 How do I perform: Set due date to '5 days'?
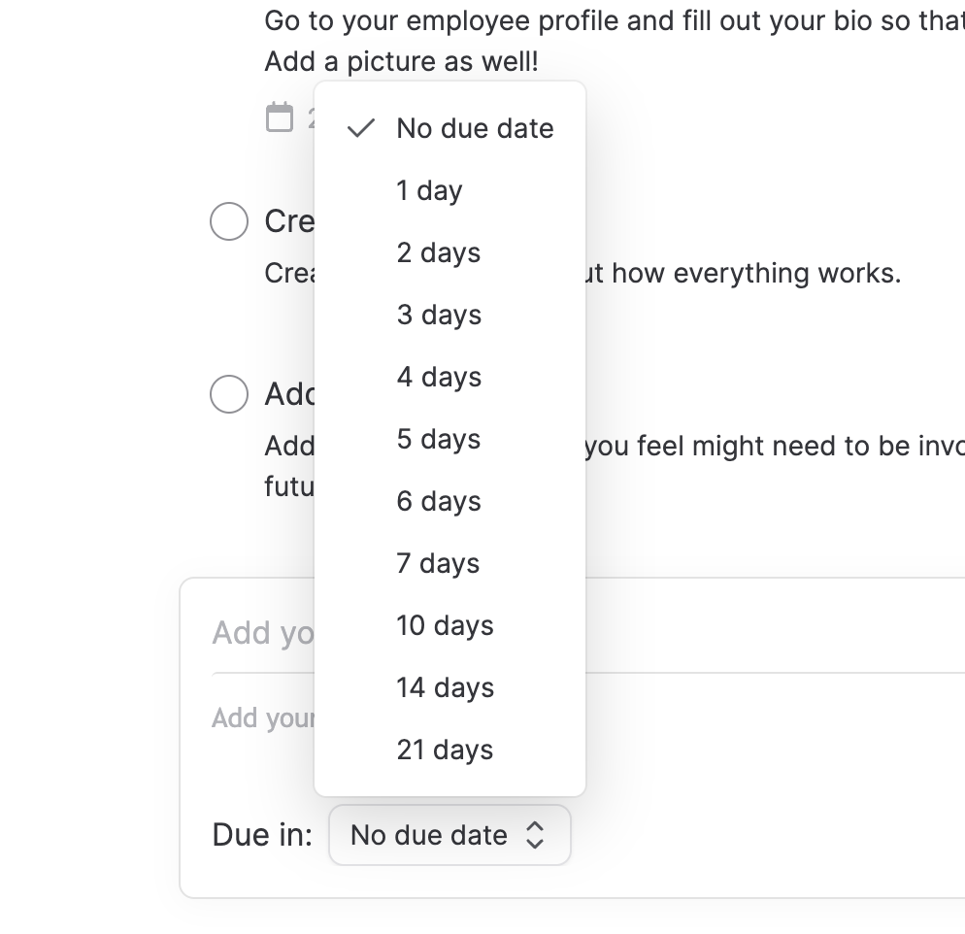pyautogui.click(x=439, y=439)
